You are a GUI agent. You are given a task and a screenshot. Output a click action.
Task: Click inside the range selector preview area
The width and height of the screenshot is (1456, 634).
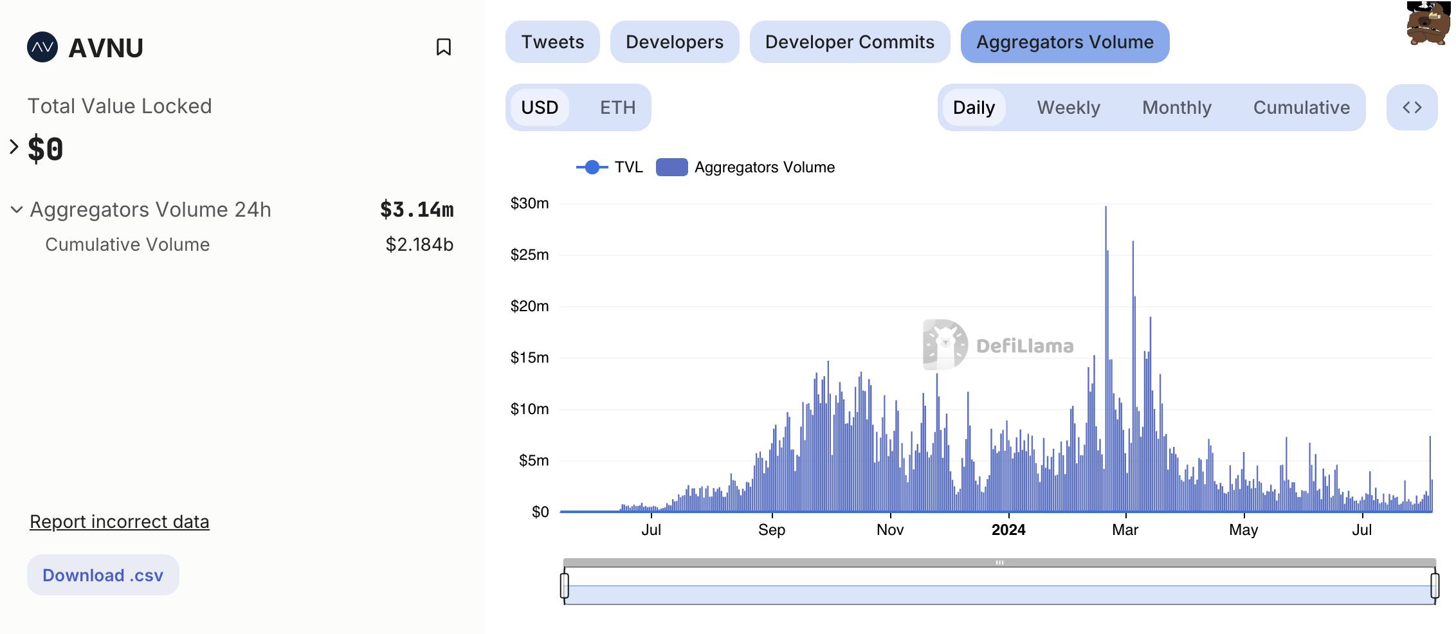tap(999, 586)
